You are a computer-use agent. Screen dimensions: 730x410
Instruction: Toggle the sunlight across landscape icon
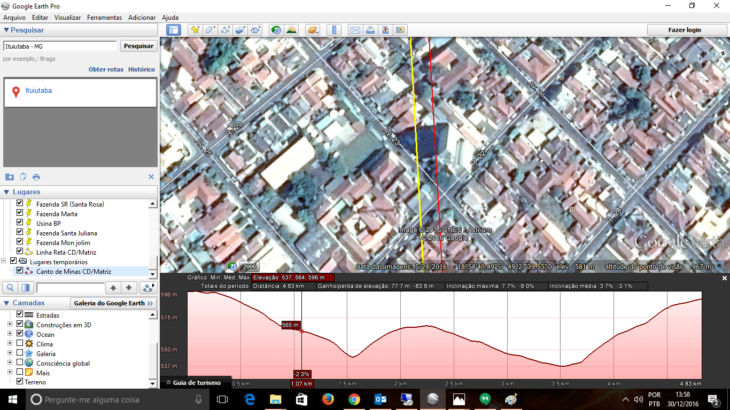291,30
